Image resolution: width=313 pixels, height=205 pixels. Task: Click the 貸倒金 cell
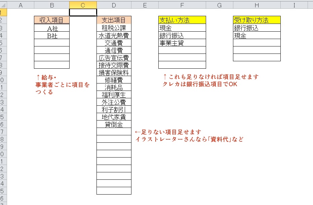pos(114,124)
